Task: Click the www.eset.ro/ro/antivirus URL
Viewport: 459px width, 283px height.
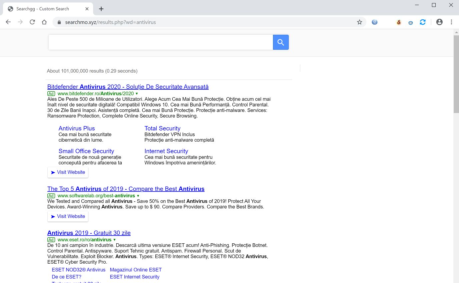Action: coord(85,240)
